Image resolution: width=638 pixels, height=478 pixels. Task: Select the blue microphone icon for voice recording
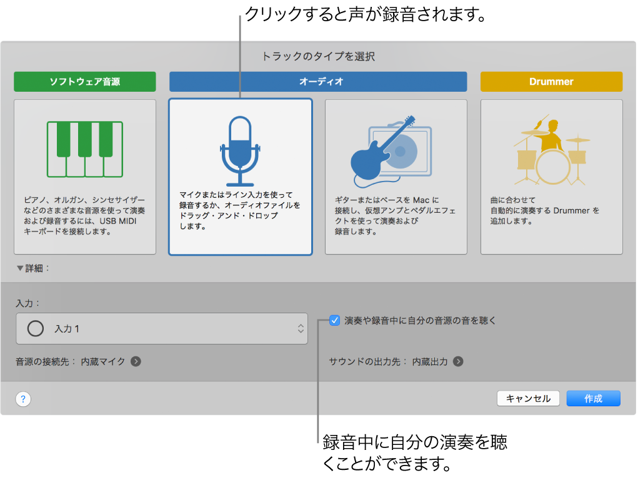(x=240, y=147)
